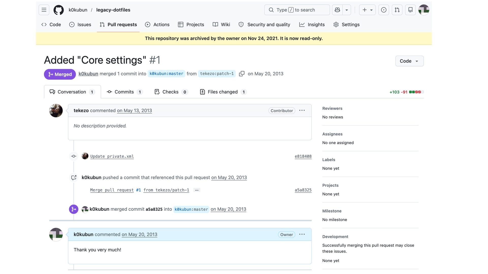Open the create new plus dropdown

[367, 10]
